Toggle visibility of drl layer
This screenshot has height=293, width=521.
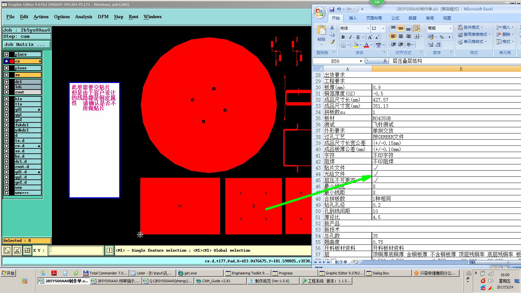tap(7, 82)
